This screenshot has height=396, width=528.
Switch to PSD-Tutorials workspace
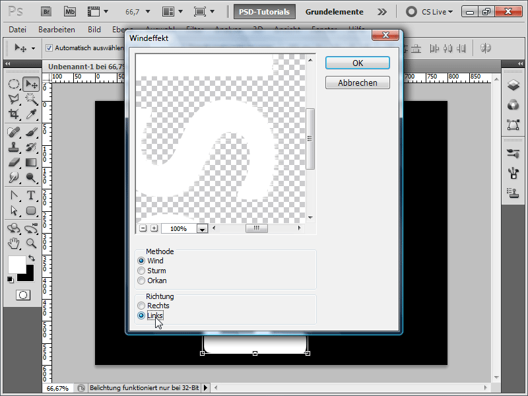(265, 12)
